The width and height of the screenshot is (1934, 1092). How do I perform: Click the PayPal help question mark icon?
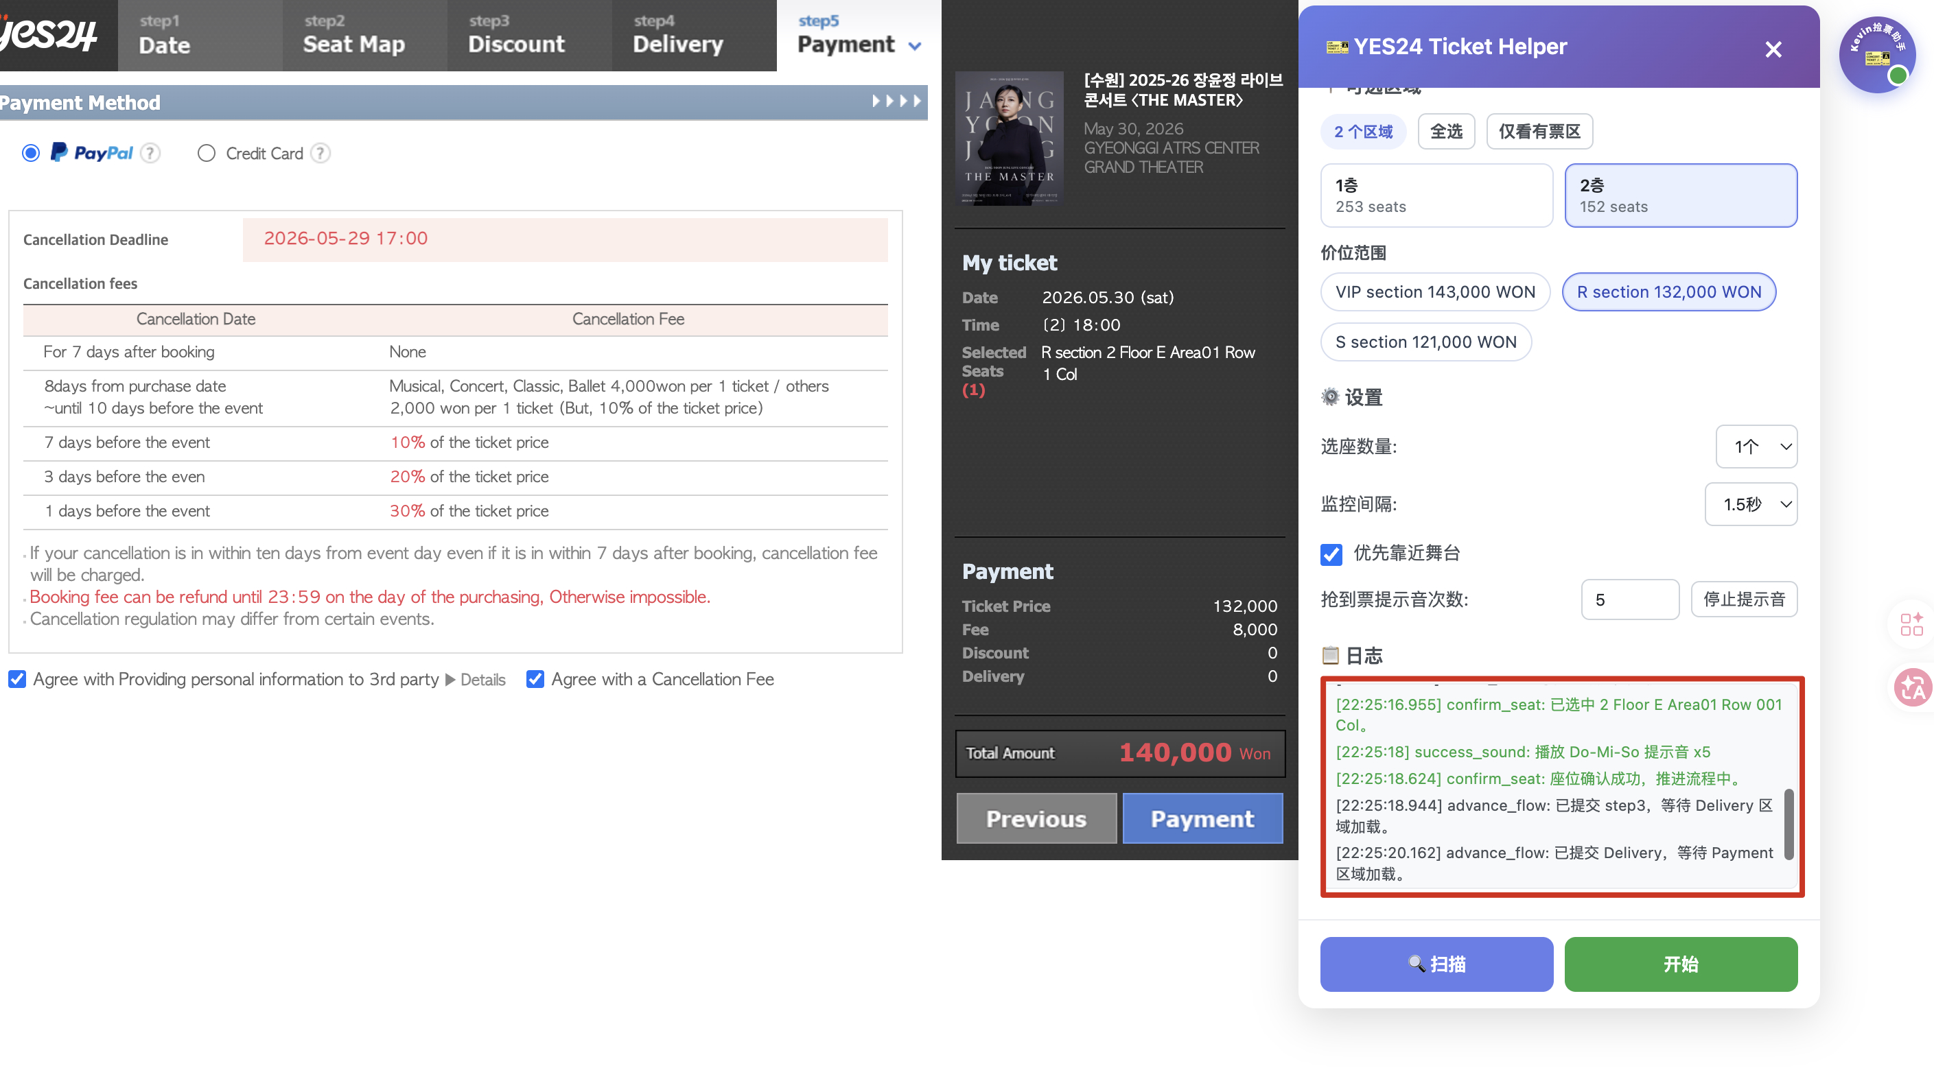pos(150,153)
